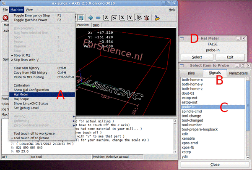Click the signal list scroll-up arrow

(x=248, y=79)
